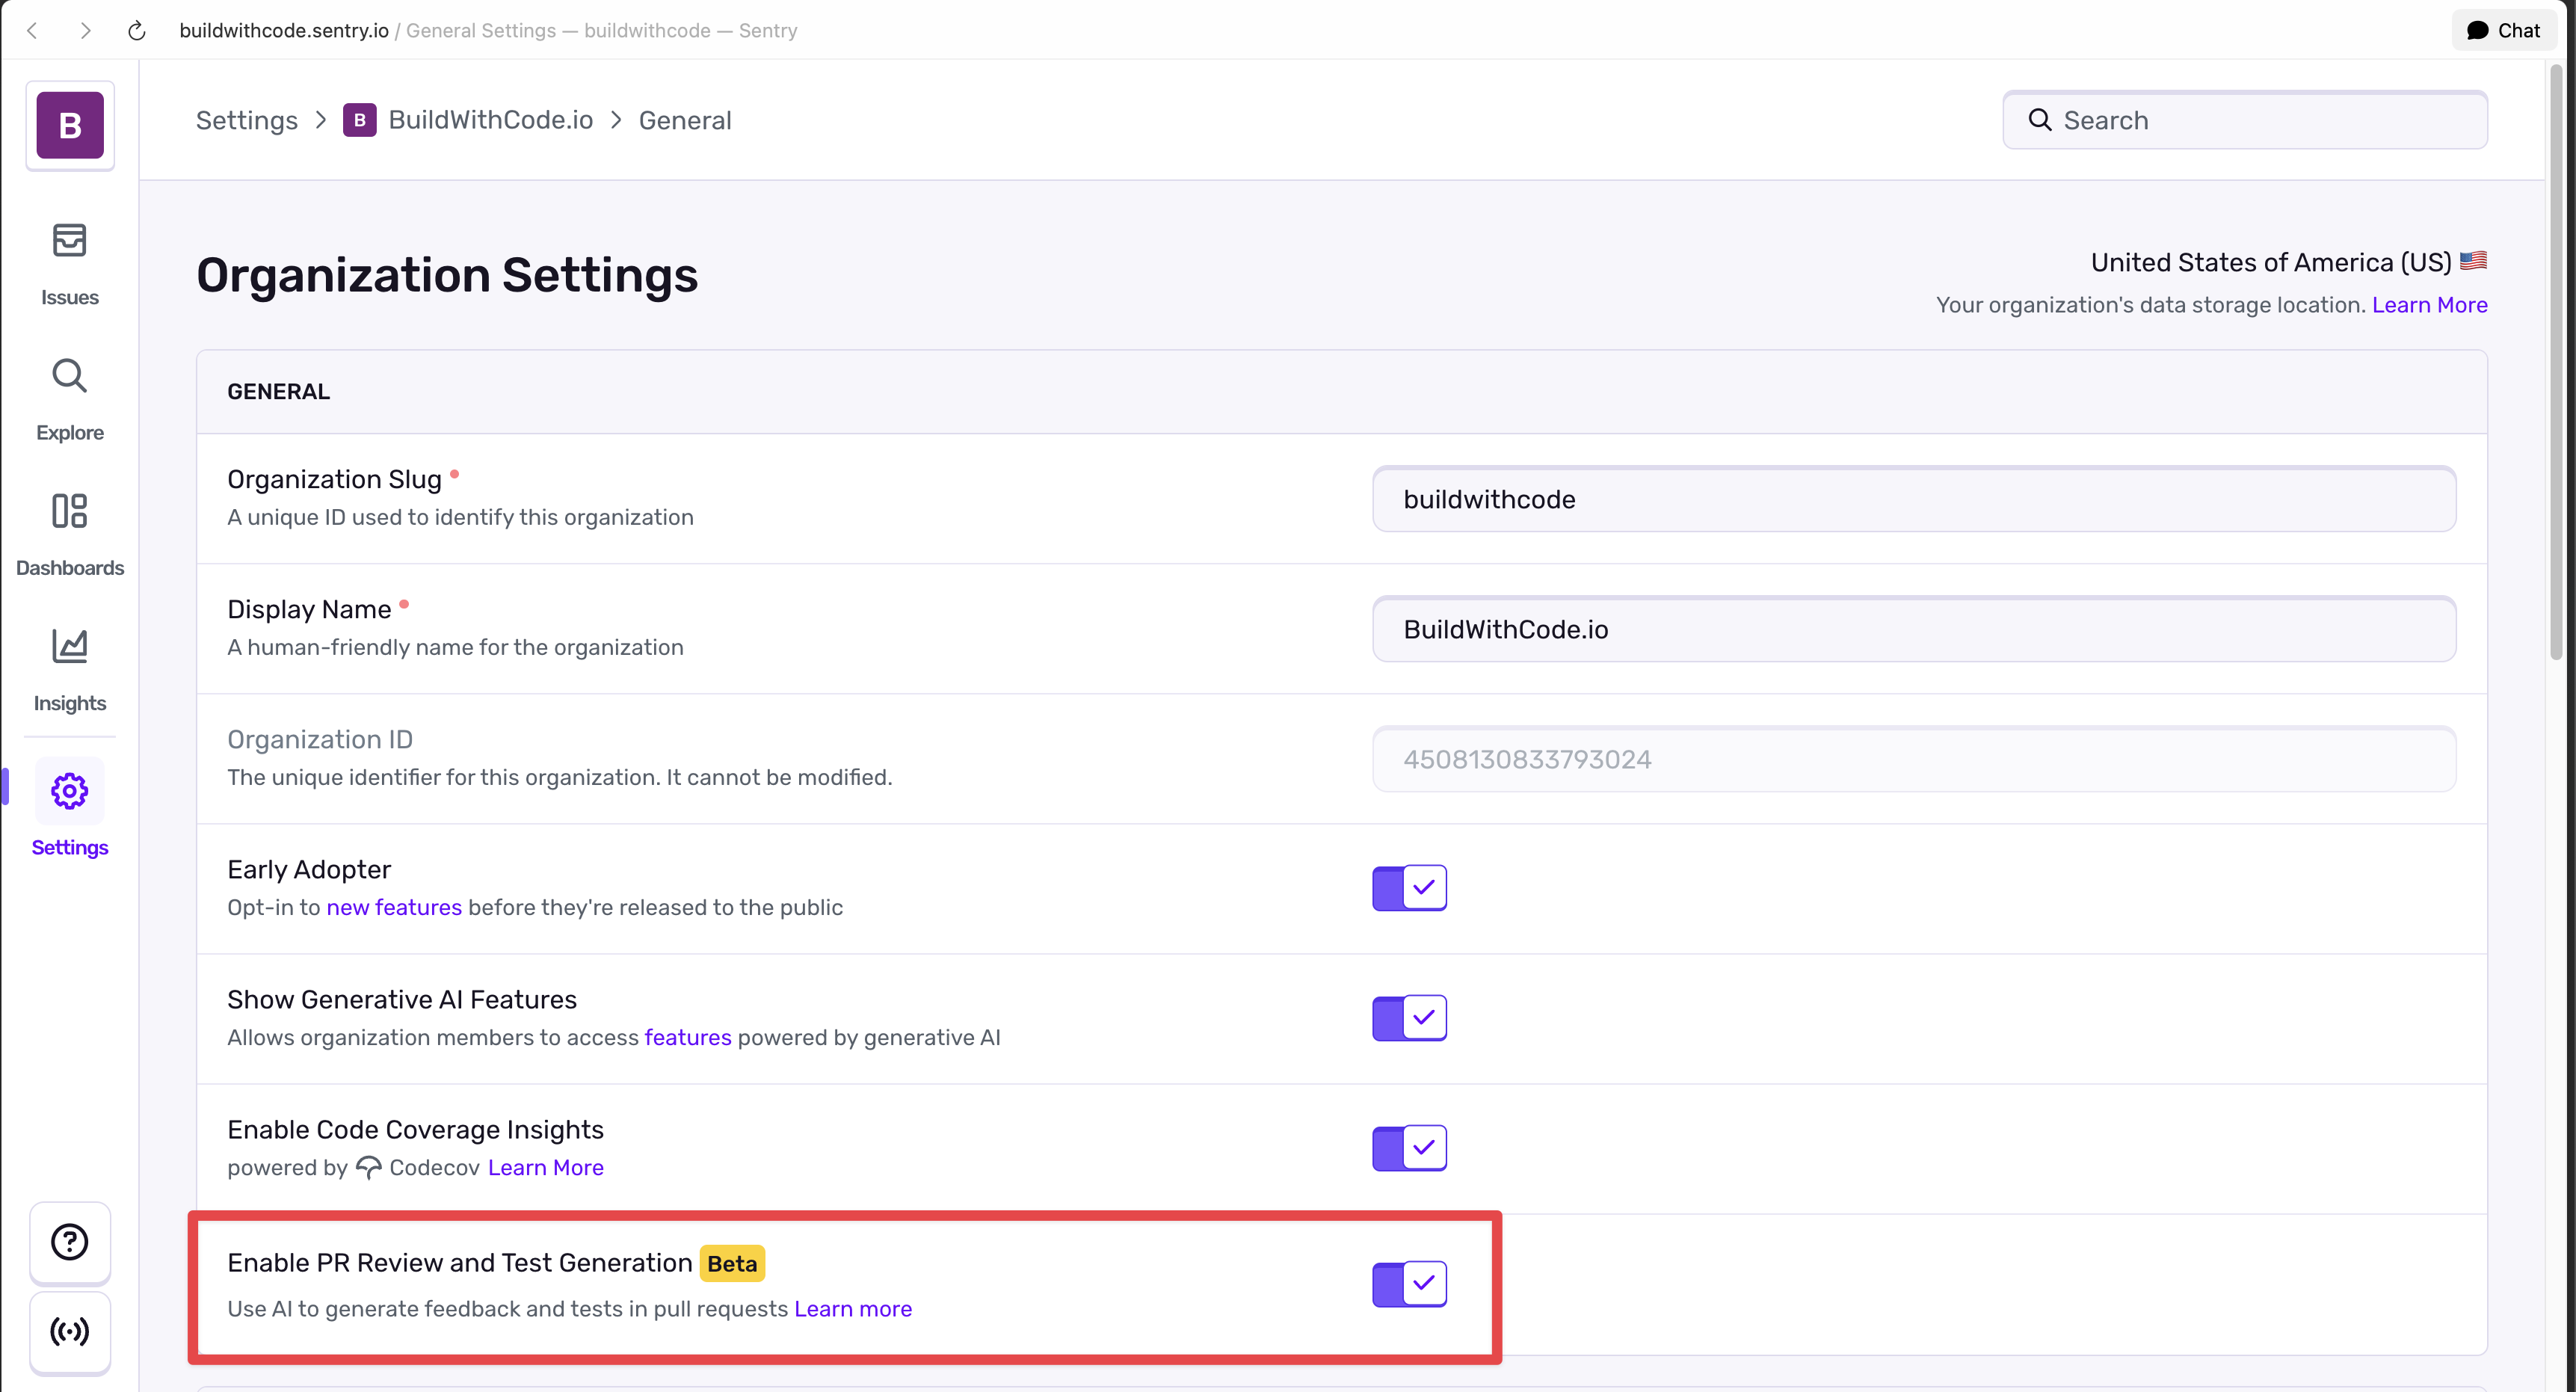2576x1392 pixels.
Task: Click the US flag icon
Action: tap(2473, 261)
